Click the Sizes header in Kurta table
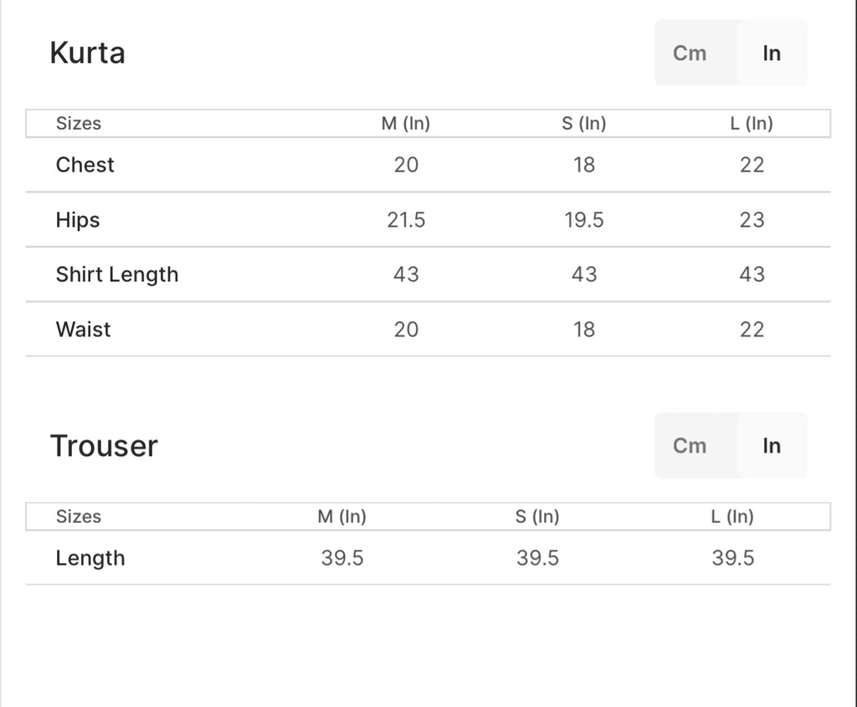 pyautogui.click(x=79, y=124)
